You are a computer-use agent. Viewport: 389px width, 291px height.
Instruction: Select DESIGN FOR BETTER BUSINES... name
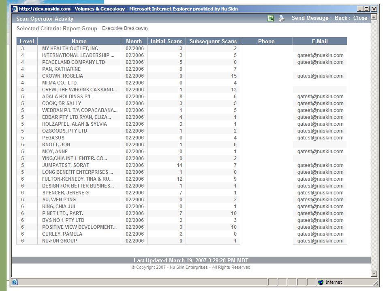coord(78,186)
